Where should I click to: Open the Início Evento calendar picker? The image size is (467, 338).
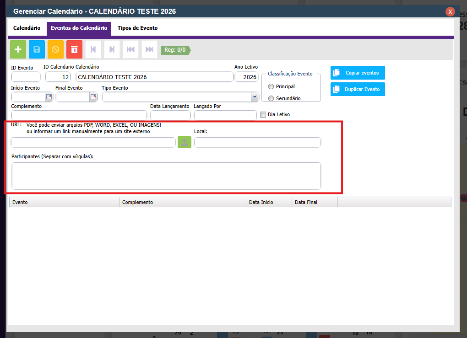[x=49, y=97]
